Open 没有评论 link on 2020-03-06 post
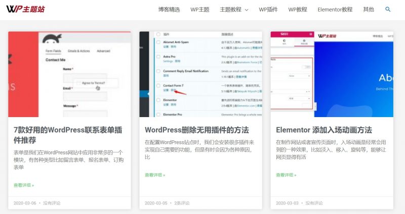This screenshot has width=405, height=214. coord(52,203)
